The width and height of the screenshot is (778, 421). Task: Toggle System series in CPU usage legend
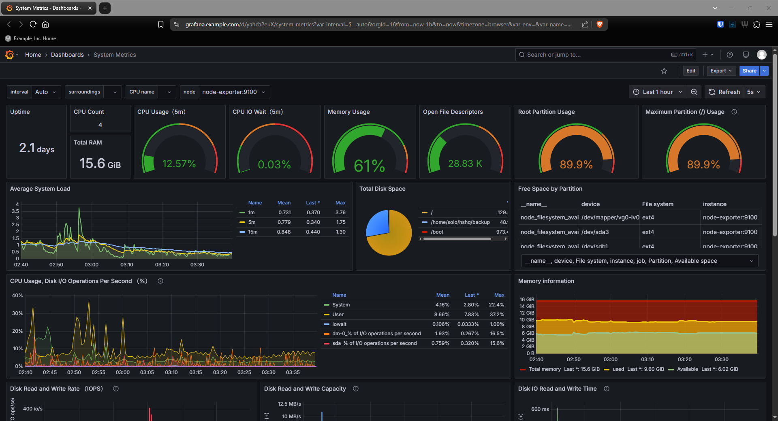[x=341, y=305]
